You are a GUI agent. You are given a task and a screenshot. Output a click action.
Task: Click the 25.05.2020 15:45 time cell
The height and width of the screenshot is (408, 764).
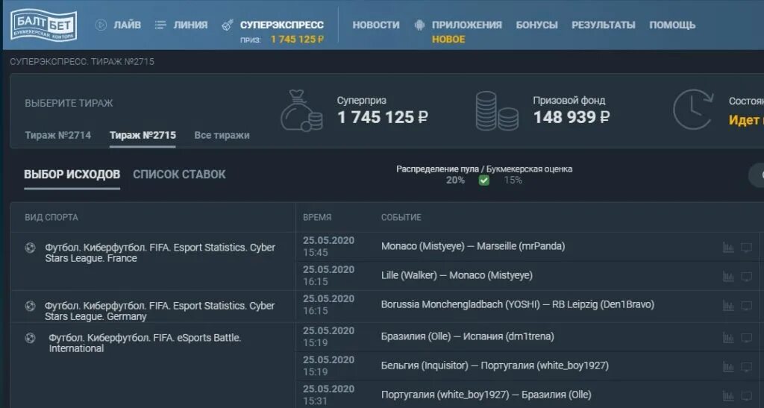328,246
